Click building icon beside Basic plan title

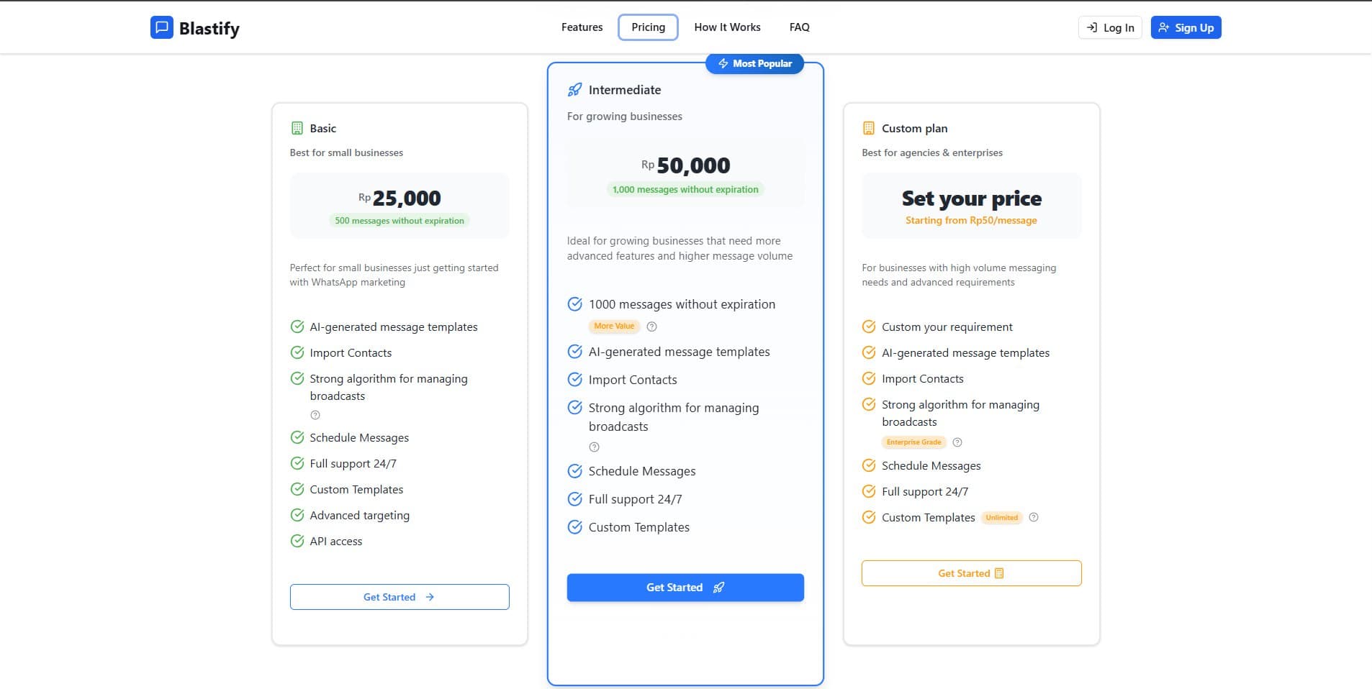pos(297,128)
